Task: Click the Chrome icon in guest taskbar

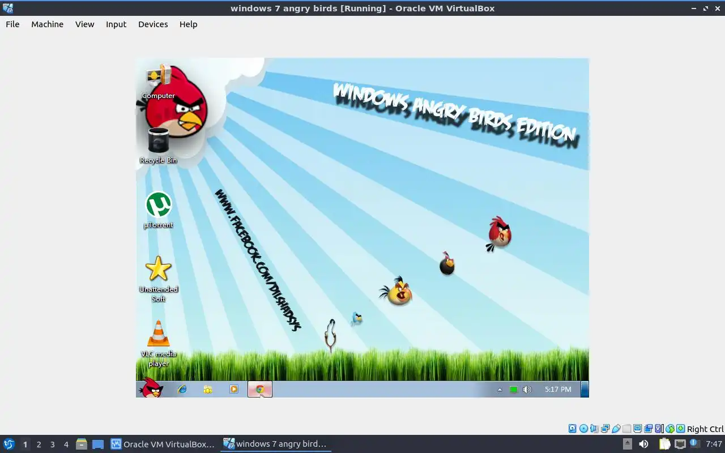Action: pos(260,389)
